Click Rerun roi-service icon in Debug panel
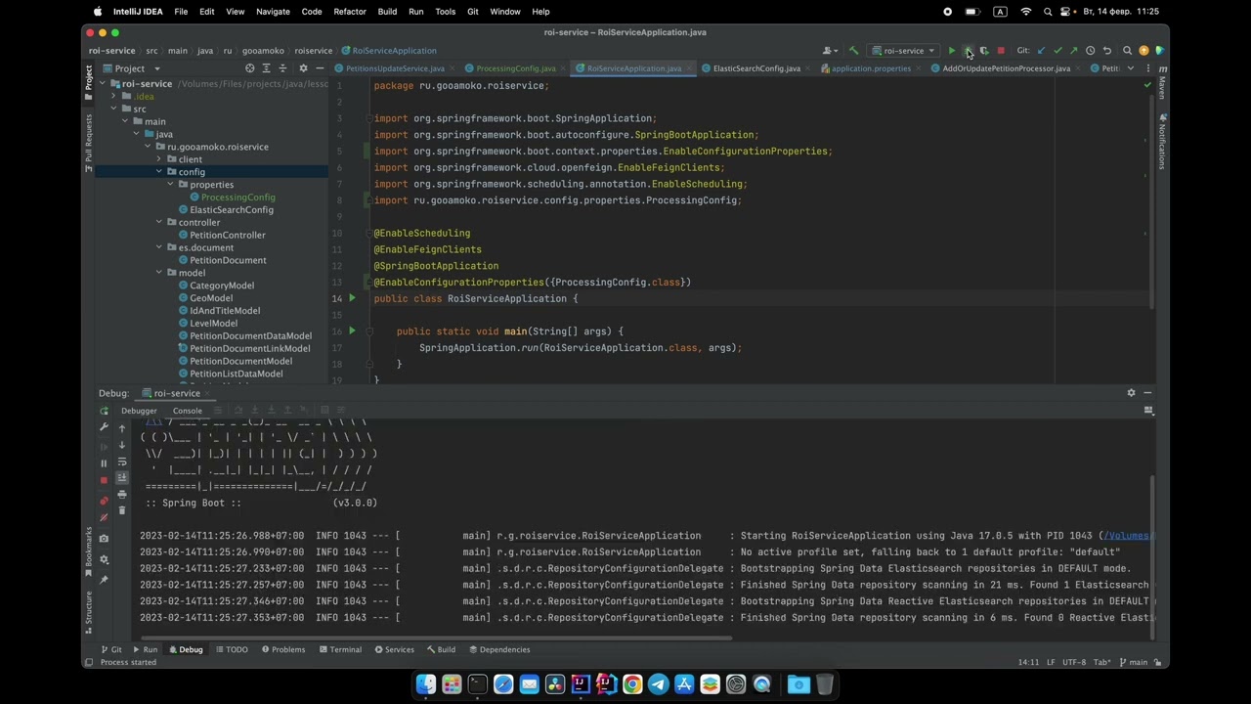This screenshot has width=1251, height=704. pyautogui.click(x=105, y=411)
